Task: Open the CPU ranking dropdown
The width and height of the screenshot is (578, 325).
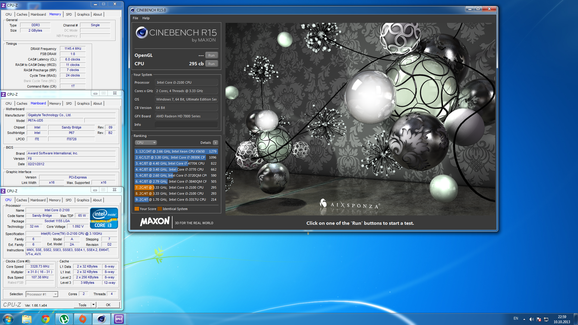Action: pos(146,143)
